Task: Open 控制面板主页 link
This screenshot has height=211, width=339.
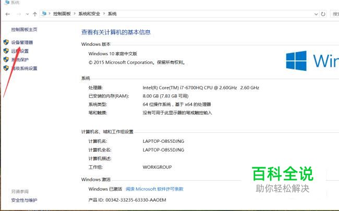Action: [x=24, y=29]
